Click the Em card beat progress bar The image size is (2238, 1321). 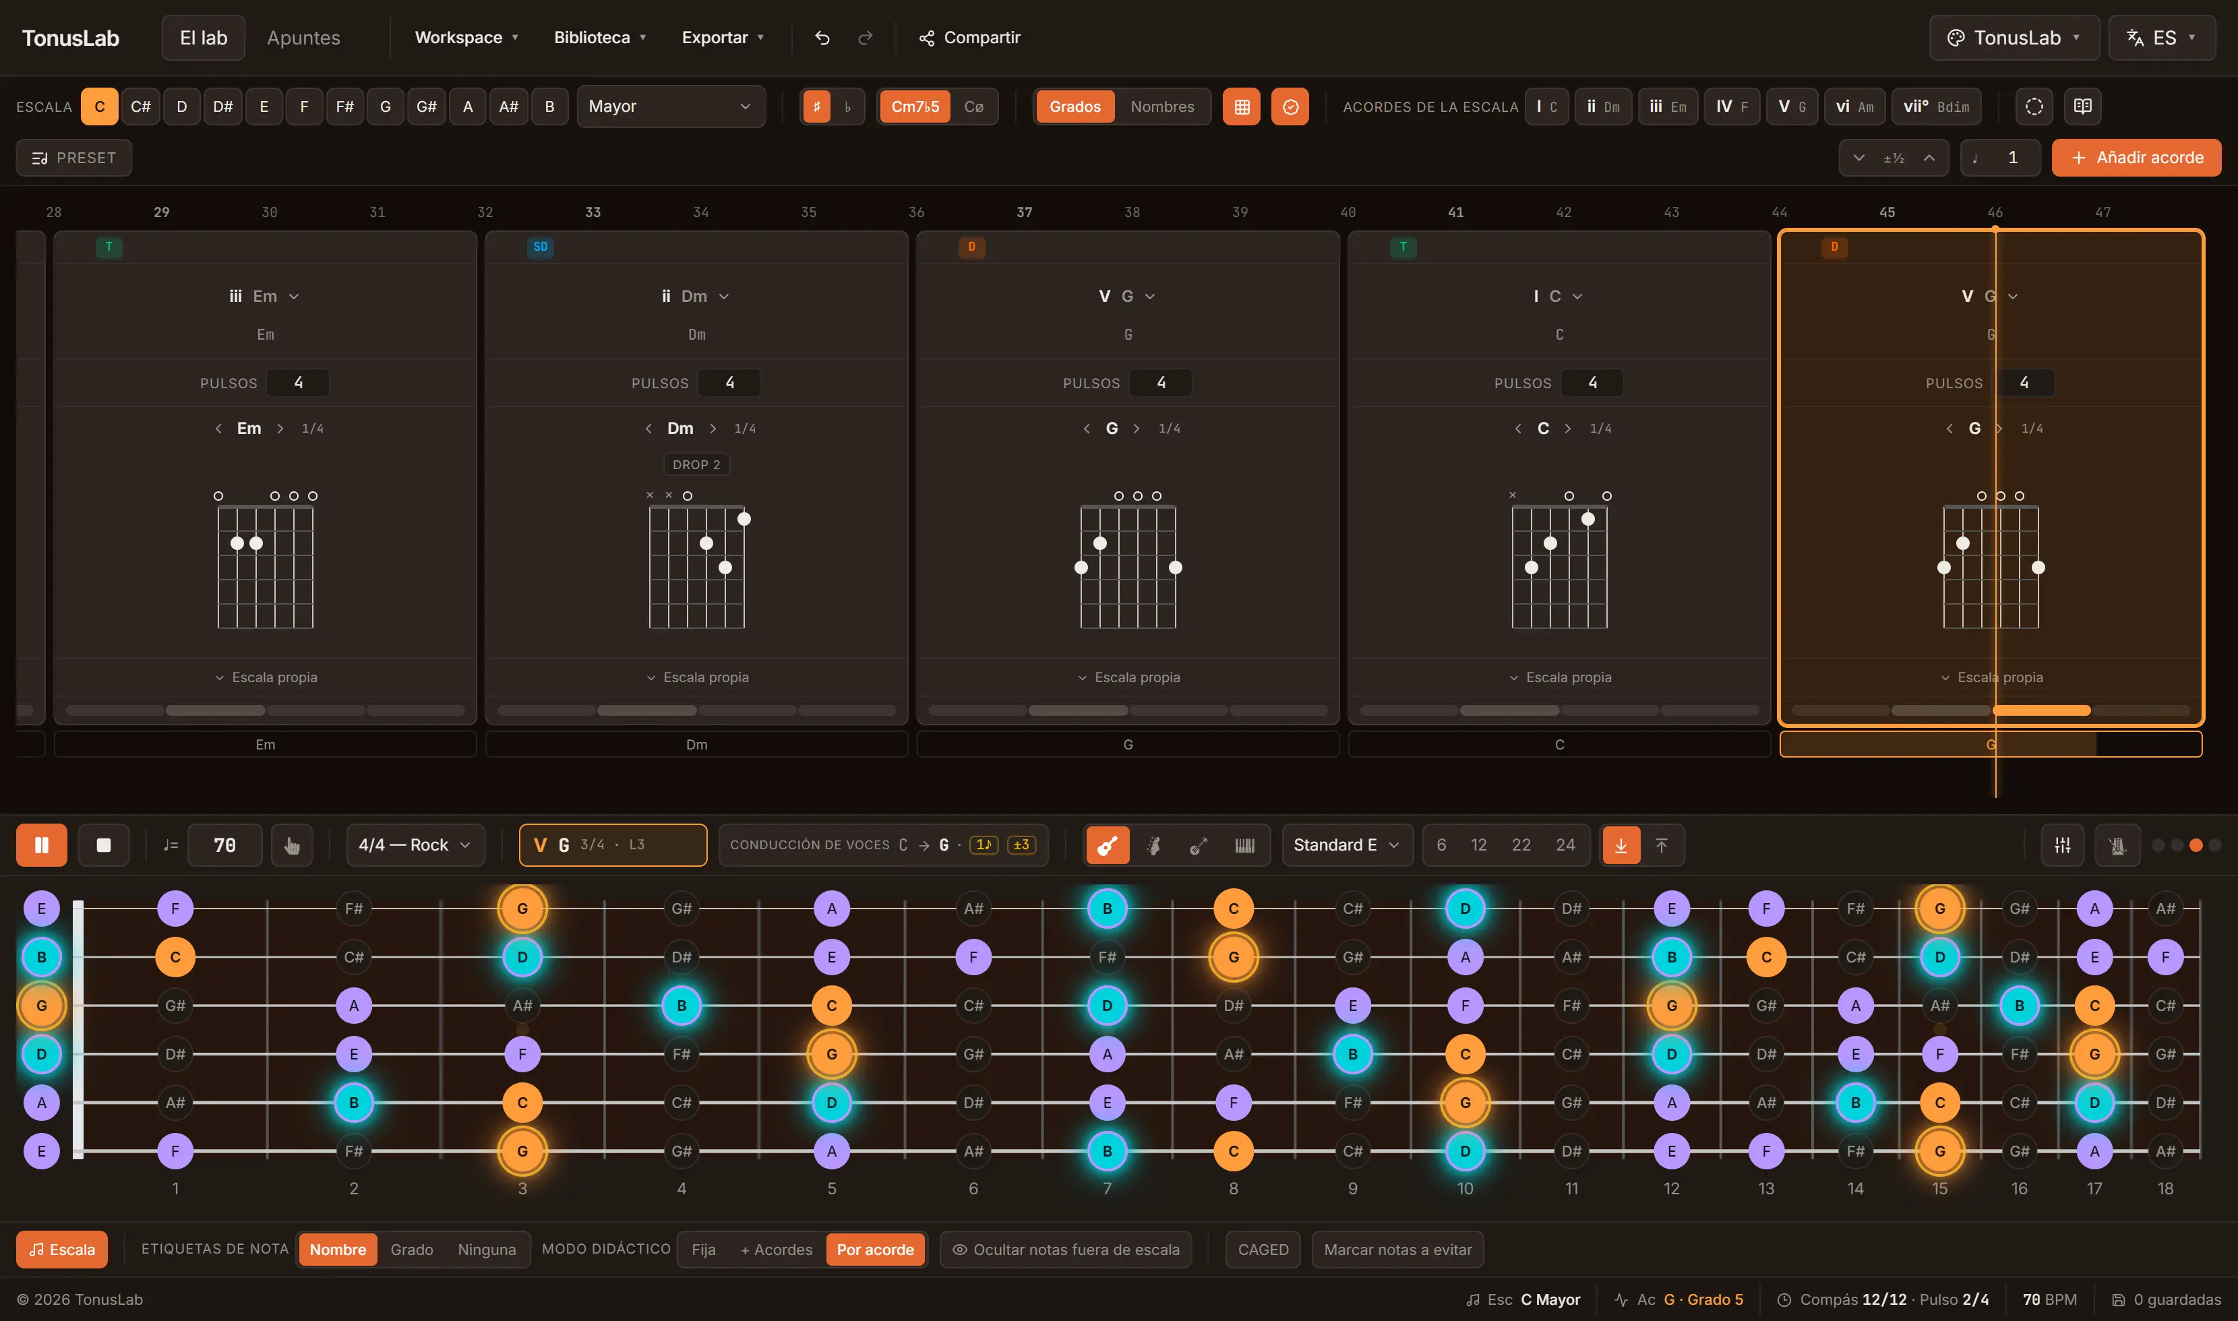(x=266, y=710)
